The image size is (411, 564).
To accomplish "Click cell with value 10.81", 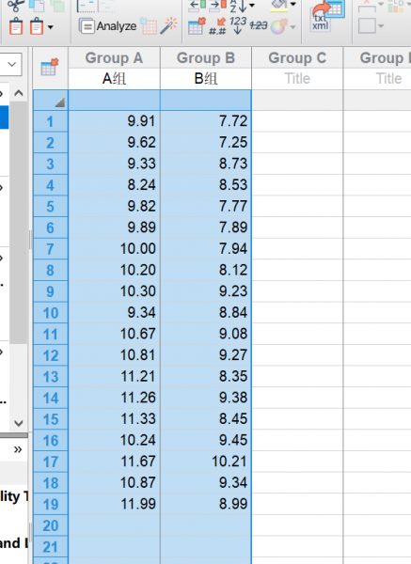I will [114, 355].
